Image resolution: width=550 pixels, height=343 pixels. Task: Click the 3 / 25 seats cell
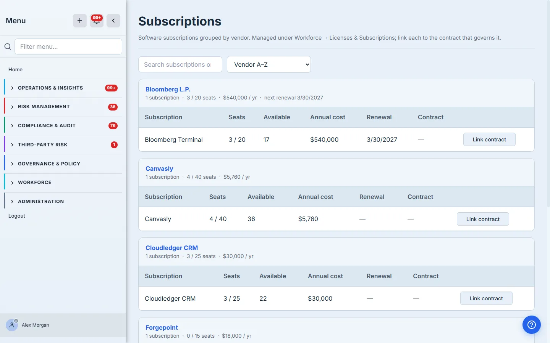point(232,298)
